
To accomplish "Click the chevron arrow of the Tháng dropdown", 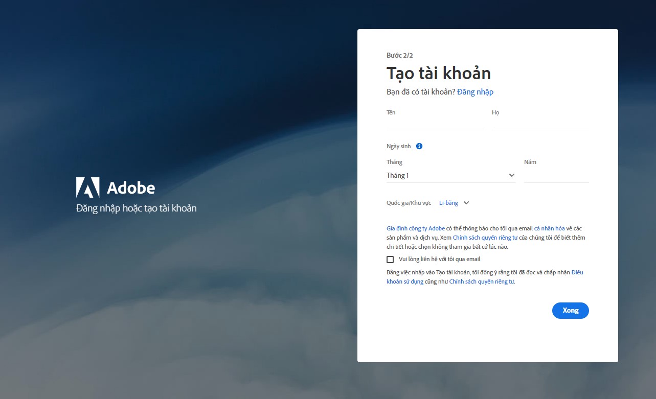I will coord(511,175).
